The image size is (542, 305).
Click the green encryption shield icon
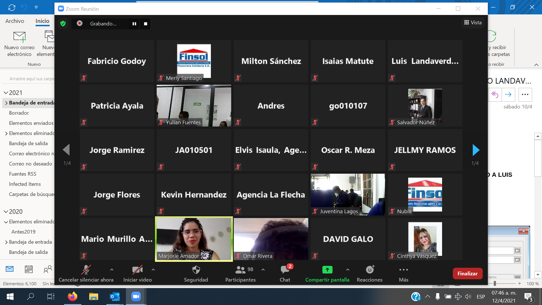[63, 24]
